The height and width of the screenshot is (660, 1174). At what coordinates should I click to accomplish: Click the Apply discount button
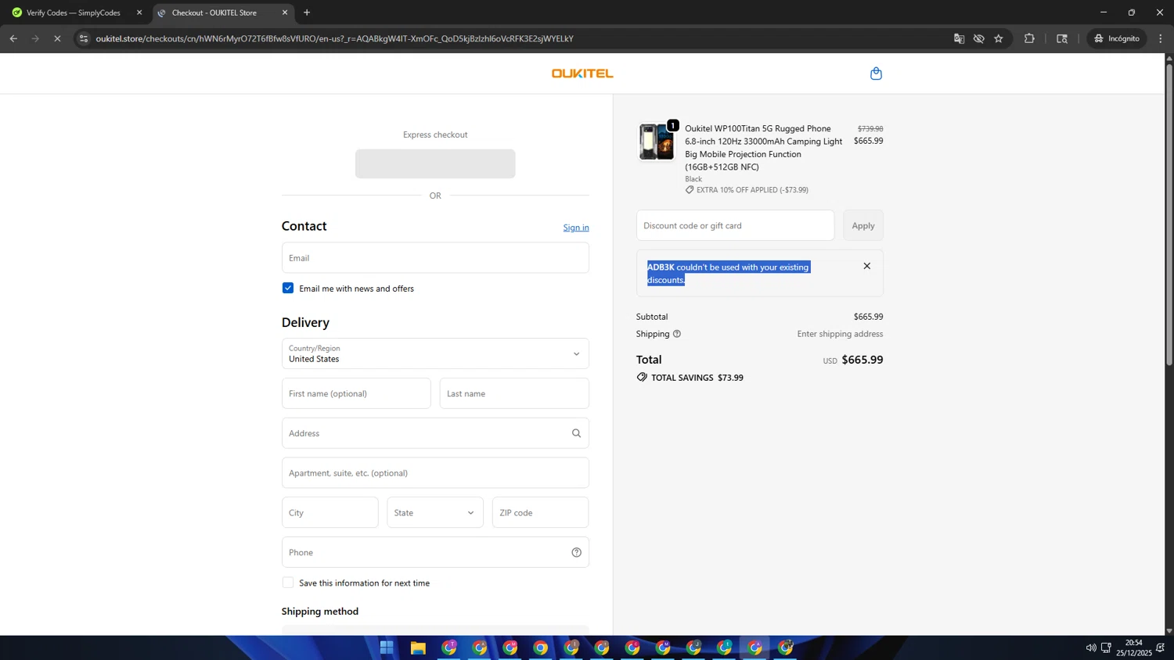863,225
